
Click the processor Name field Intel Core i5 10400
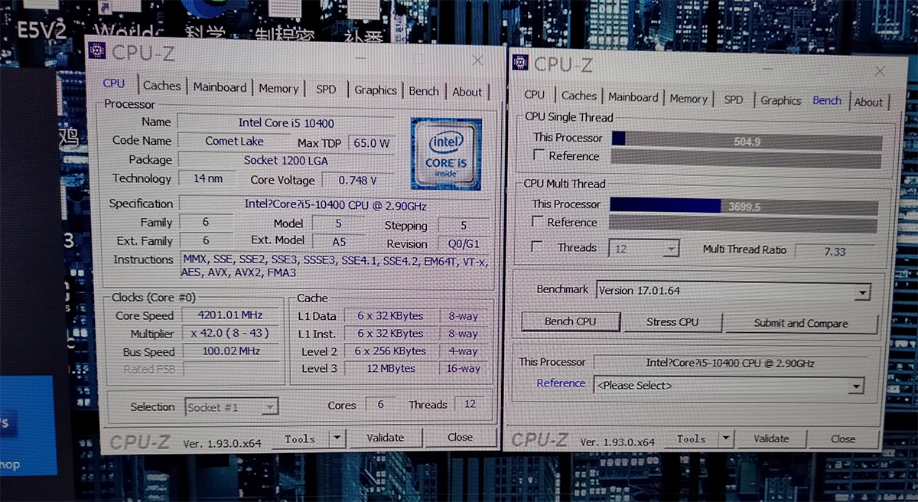click(286, 122)
